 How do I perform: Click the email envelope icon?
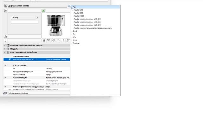pyautogui.click(x=49, y=40)
